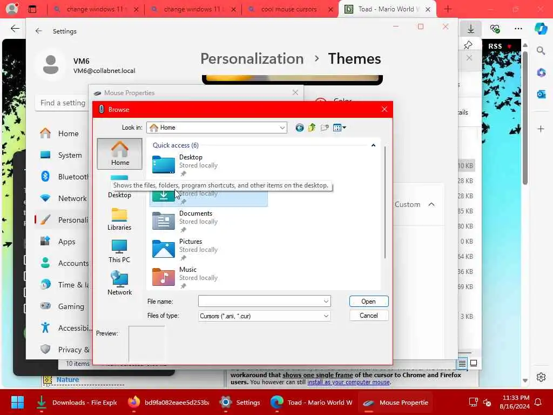Screen dimensions: 553x415
Task: Collapse the Custom theme section chevron
Action: click(431, 204)
